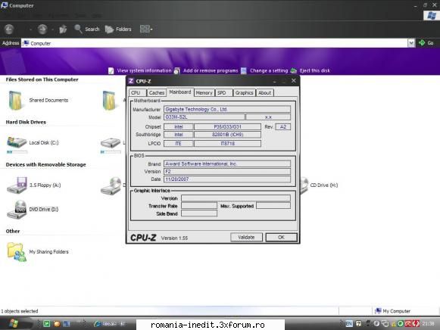
Task: Click the Gigabyte Technology Co., Ltd. manufacturer field
Action: click(x=227, y=109)
